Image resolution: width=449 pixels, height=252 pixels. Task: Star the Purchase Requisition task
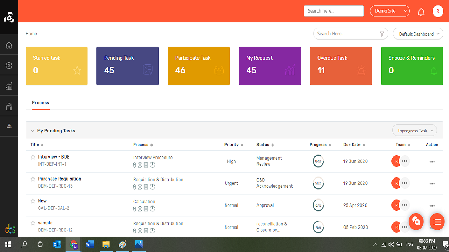[33, 179]
